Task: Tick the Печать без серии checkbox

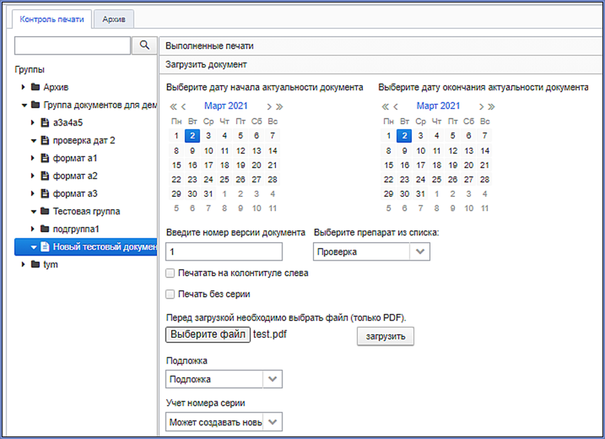Action: (x=170, y=294)
